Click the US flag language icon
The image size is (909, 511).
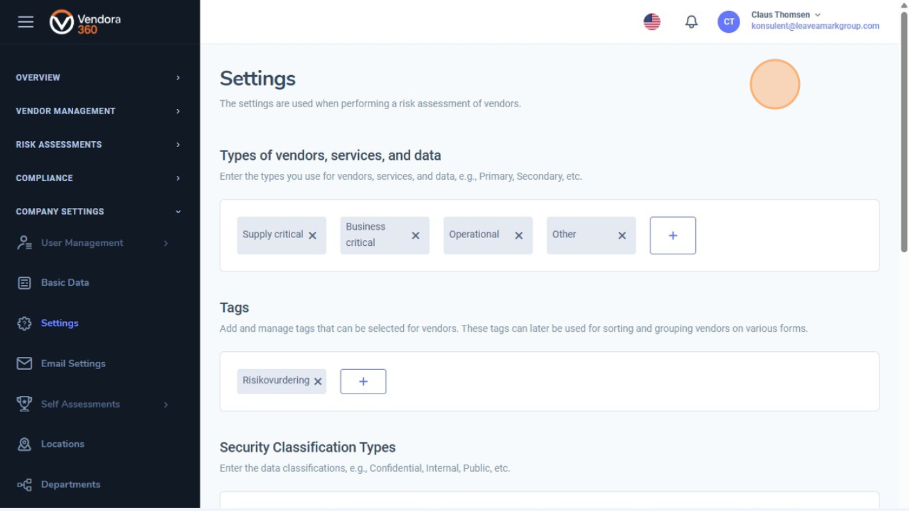coord(652,22)
